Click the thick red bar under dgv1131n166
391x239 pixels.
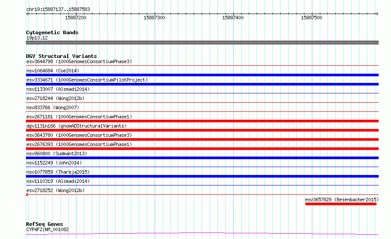click(x=202, y=130)
